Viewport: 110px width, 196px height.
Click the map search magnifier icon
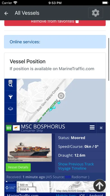pos(10,85)
